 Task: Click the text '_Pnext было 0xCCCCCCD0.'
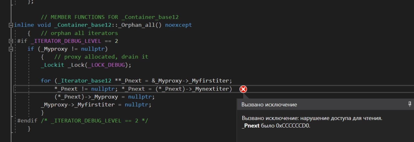coord(276,126)
